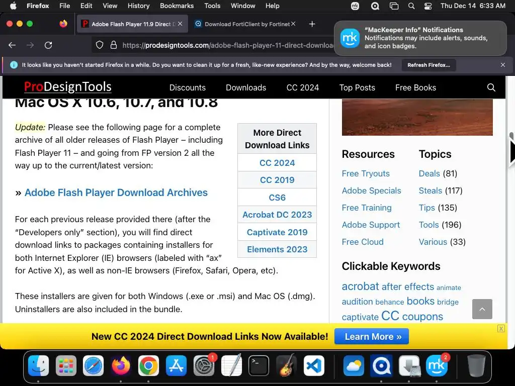Viewport: 515px width, 386px height.
Task: Click the Firefox dock icon
Action: (x=121, y=365)
